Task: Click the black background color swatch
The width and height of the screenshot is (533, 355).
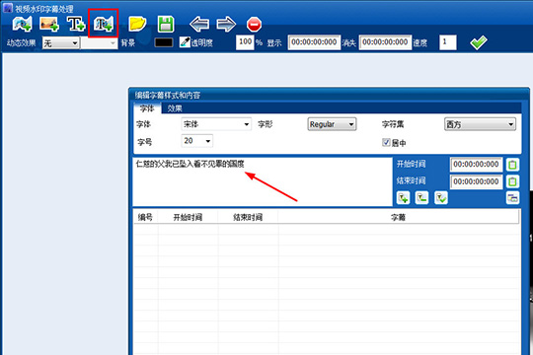Action: pyautogui.click(x=164, y=42)
